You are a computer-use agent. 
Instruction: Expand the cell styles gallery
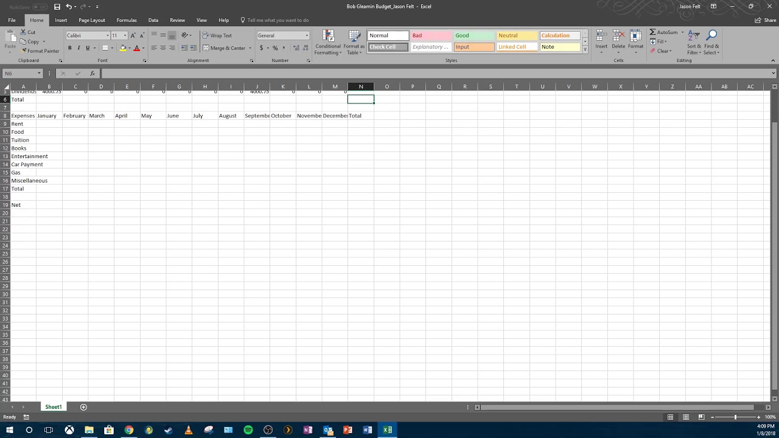coord(585,49)
